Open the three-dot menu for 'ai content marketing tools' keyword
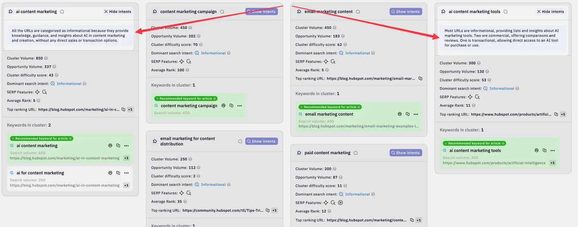This screenshot has width=578, height=227. [x=552, y=151]
